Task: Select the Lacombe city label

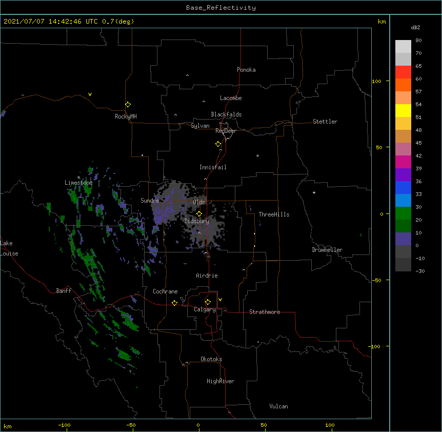Action: pos(231,98)
